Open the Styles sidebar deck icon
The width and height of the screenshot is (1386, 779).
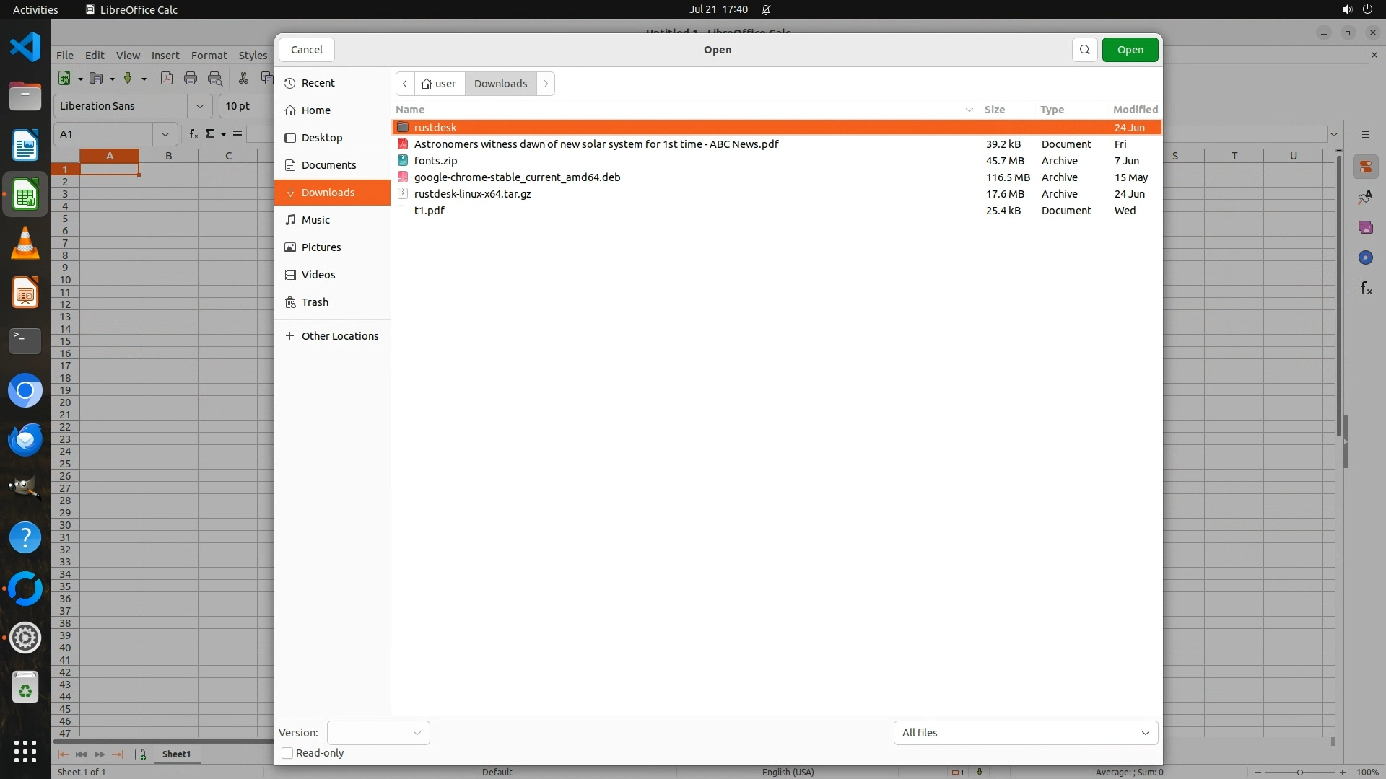point(1365,197)
